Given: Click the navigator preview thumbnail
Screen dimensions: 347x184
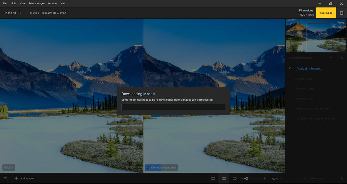Looking at the screenshot, I should [316, 35].
